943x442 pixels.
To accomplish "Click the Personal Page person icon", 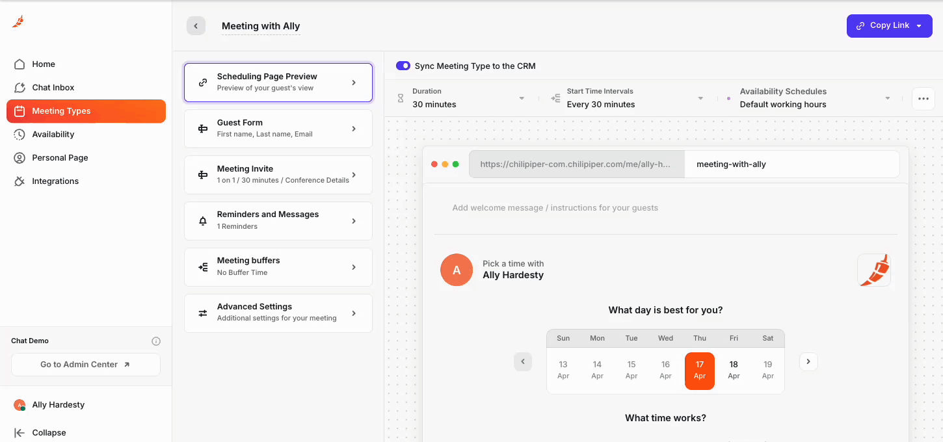I will click(20, 158).
